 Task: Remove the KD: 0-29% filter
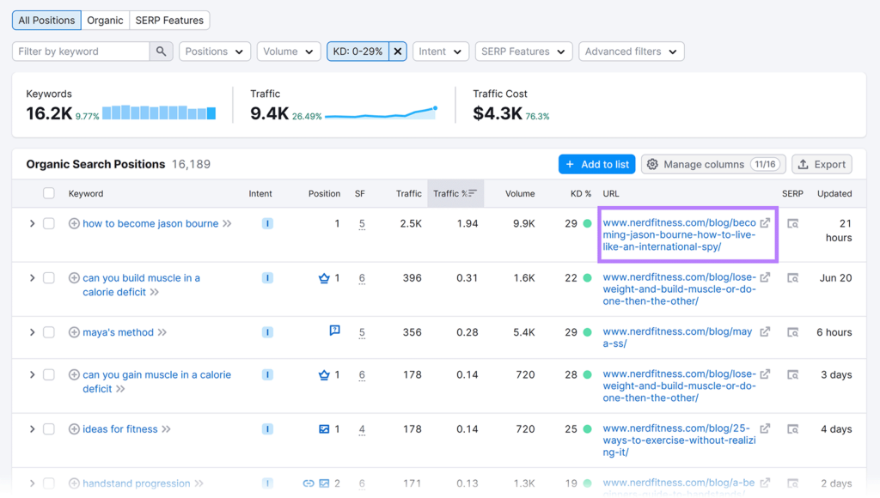click(398, 51)
